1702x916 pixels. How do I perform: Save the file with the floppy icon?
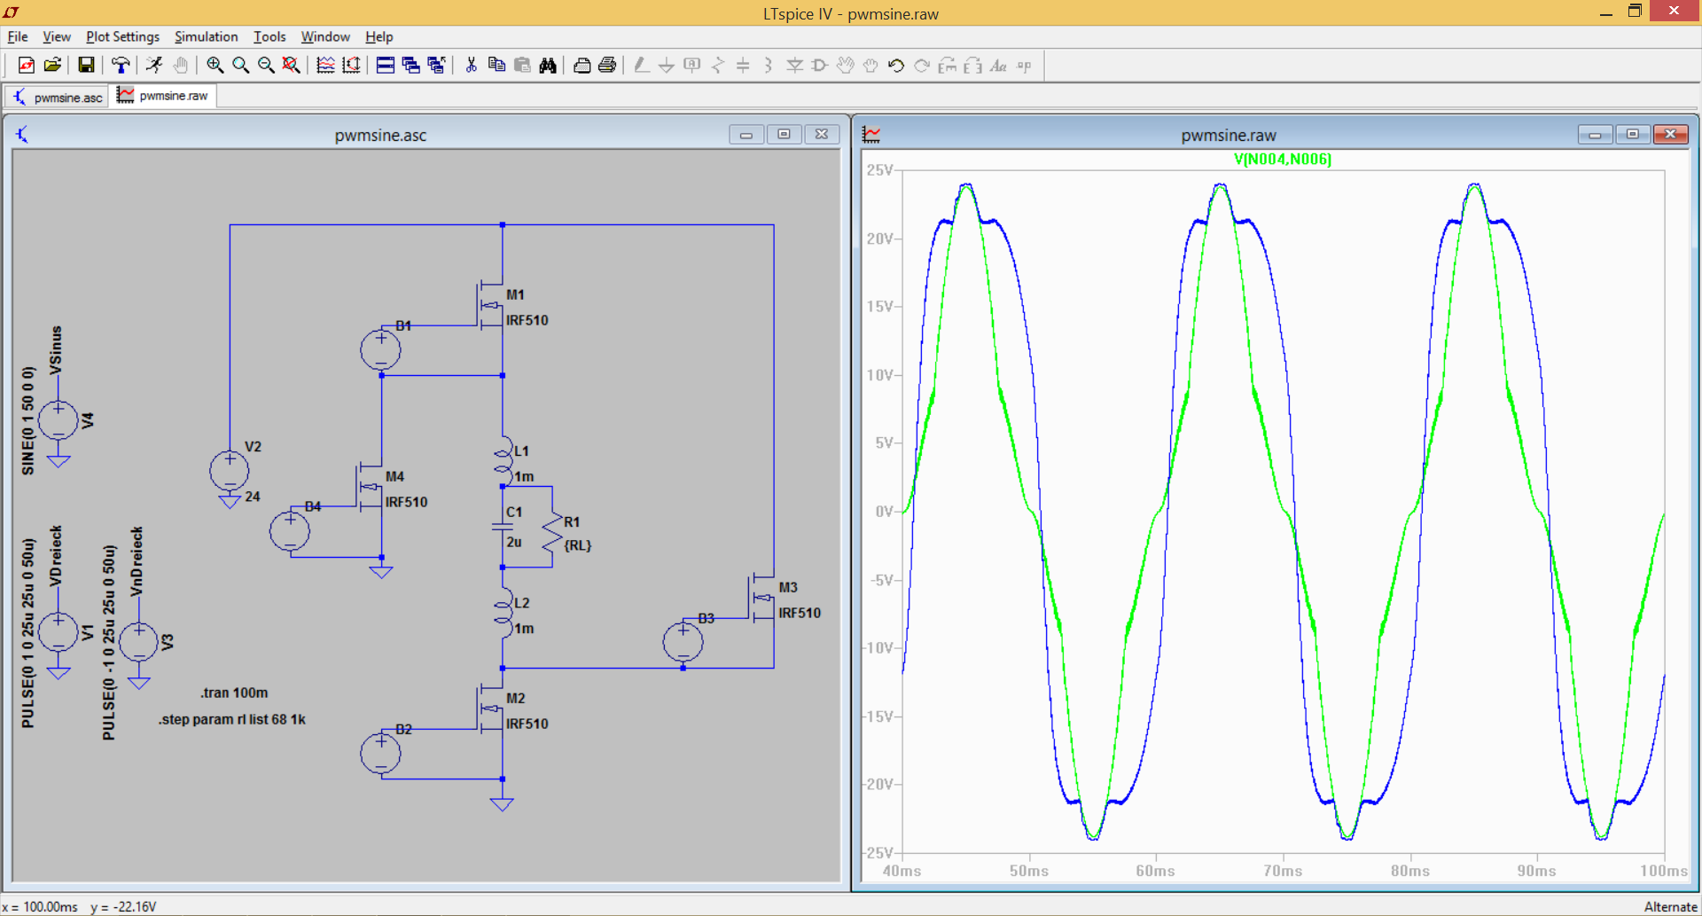(86, 65)
